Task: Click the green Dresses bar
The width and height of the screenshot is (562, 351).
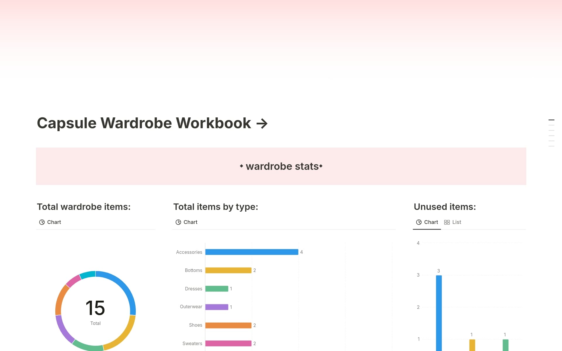Action: (217, 289)
